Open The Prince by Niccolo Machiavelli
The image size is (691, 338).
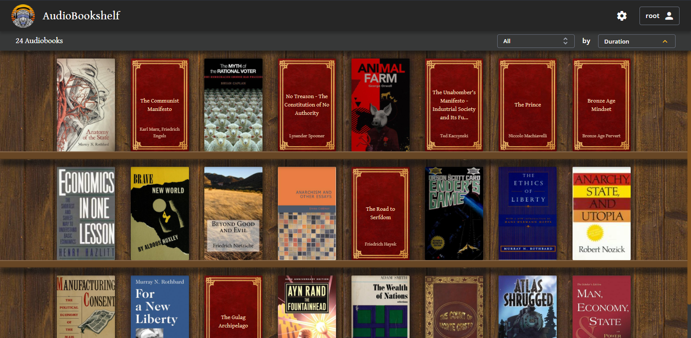coord(528,105)
